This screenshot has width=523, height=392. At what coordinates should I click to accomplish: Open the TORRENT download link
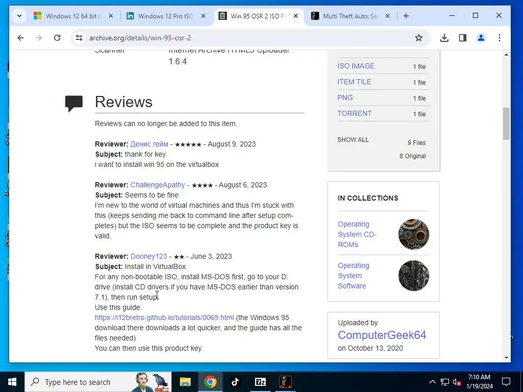pyautogui.click(x=354, y=113)
